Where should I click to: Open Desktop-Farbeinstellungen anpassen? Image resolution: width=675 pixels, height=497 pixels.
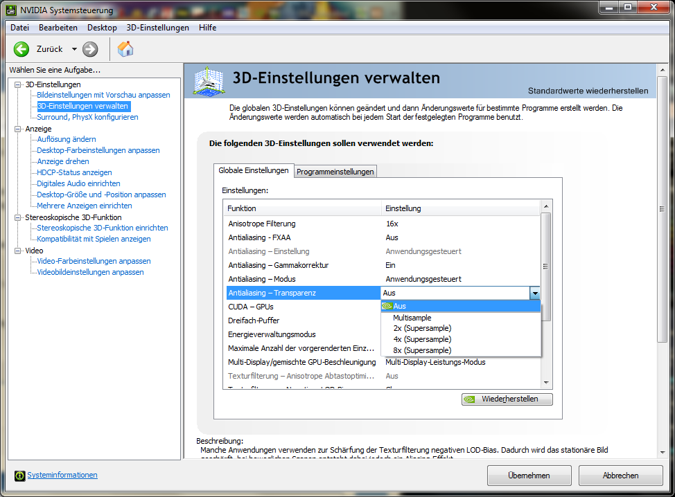98,150
